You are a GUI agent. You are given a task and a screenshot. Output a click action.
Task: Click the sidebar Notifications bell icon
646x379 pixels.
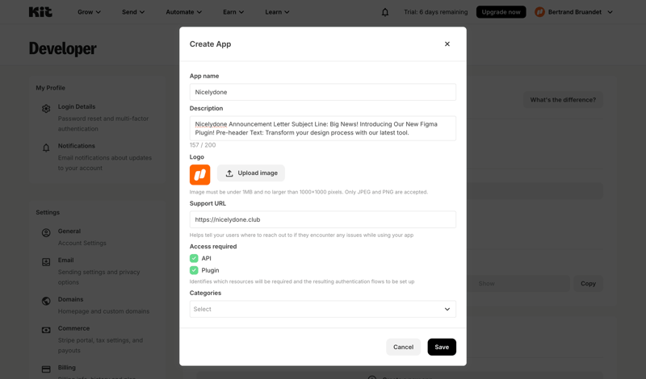tap(46, 148)
